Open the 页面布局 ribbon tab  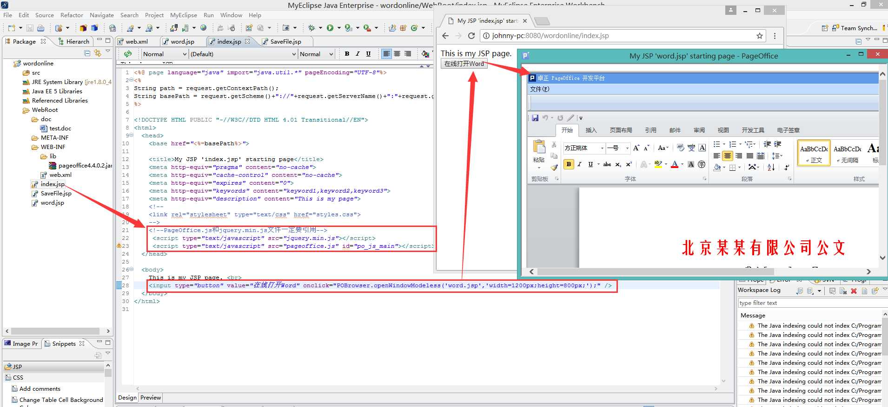click(x=621, y=130)
